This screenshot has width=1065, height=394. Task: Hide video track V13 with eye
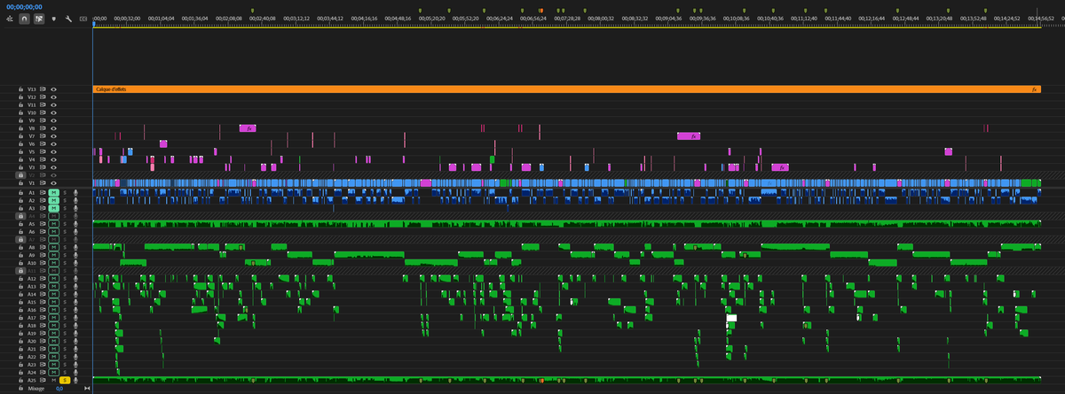pos(53,89)
